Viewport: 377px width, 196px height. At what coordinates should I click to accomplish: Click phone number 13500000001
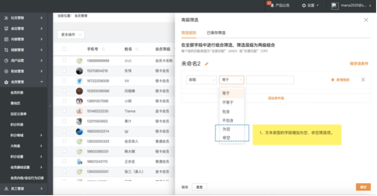[97, 171]
